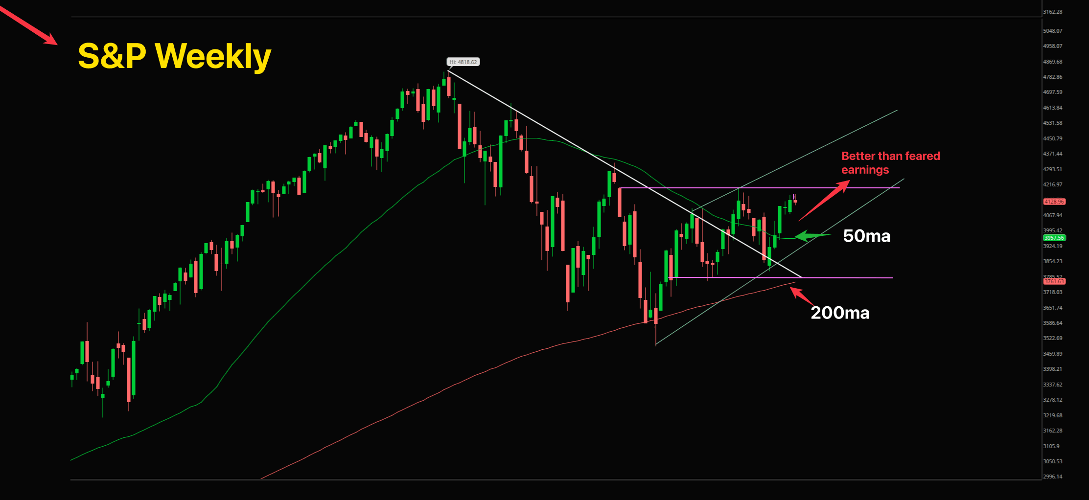This screenshot has height=500, width=1089.
Task: Select the S&P Weekly chart title
Action: click(174, 56)
